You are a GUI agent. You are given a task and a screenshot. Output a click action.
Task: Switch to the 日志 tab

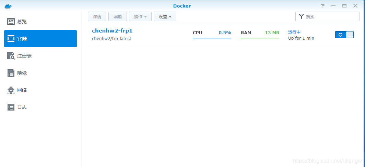click(x=40, y=107)
